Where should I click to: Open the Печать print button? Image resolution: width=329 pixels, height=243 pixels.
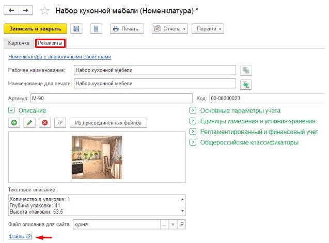[127, 29]
